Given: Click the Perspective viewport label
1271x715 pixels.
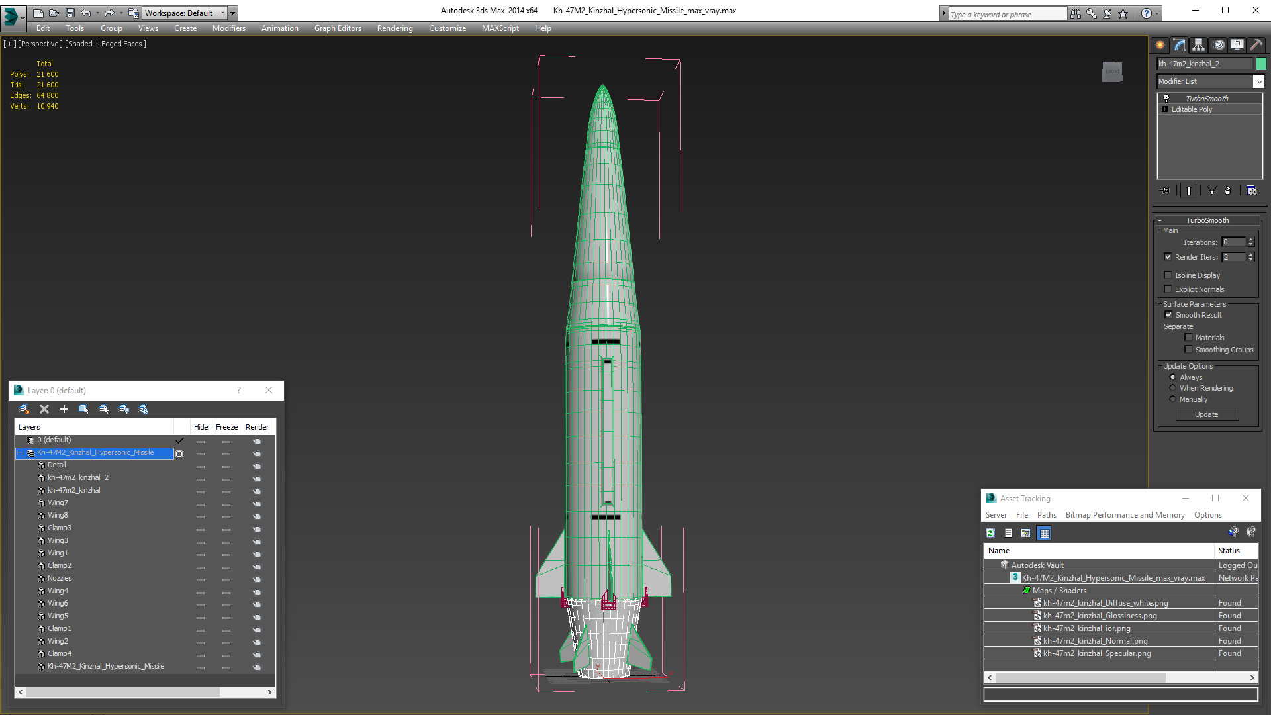Looking at the screenshot, I should pyautogui.click(x=40, y=44).
